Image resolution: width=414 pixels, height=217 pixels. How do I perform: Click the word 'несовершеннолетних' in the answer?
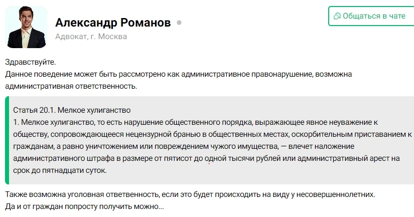[x=335, y=194]
